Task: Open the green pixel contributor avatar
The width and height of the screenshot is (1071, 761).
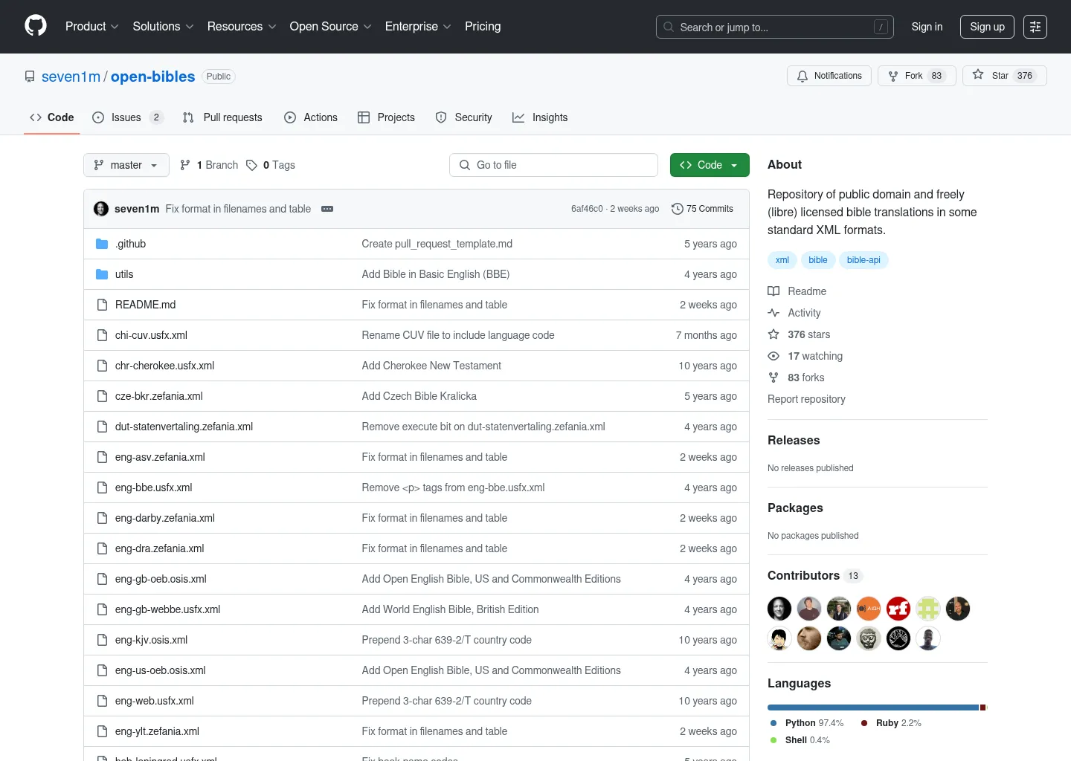Action: (x=928, y=609)
